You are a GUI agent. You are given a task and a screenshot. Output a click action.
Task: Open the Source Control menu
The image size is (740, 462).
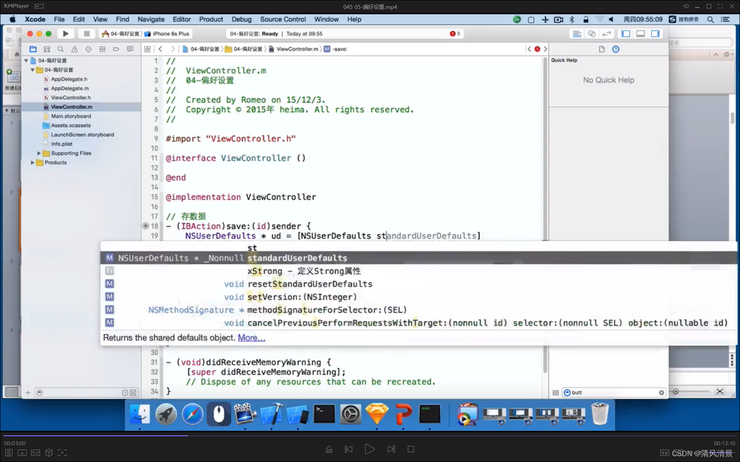click(x=283, y=20)
